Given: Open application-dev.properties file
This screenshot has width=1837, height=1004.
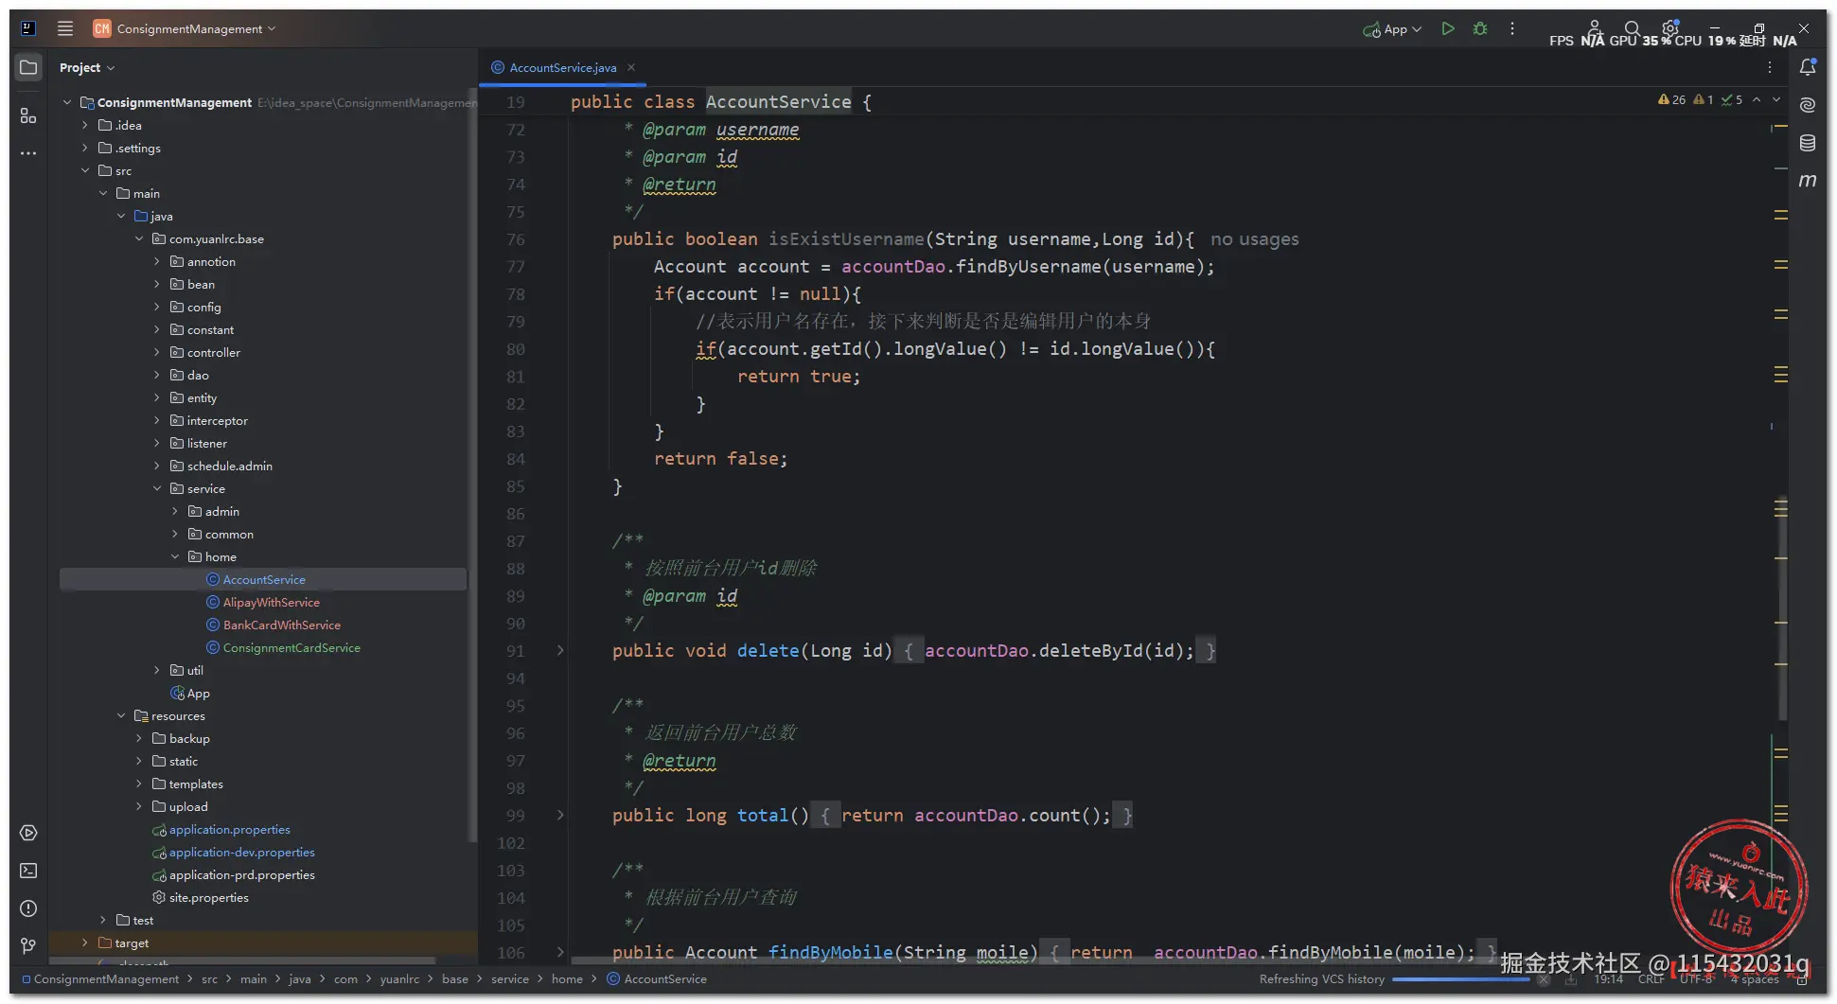Looking at the screenshot, I should pyautogui.click(x=241, y=852).
